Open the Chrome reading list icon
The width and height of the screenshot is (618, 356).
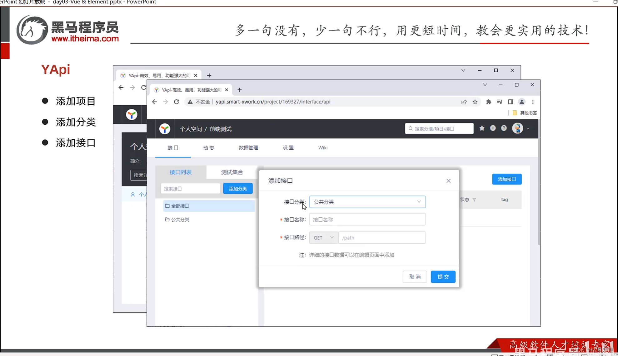coord(499,102)
